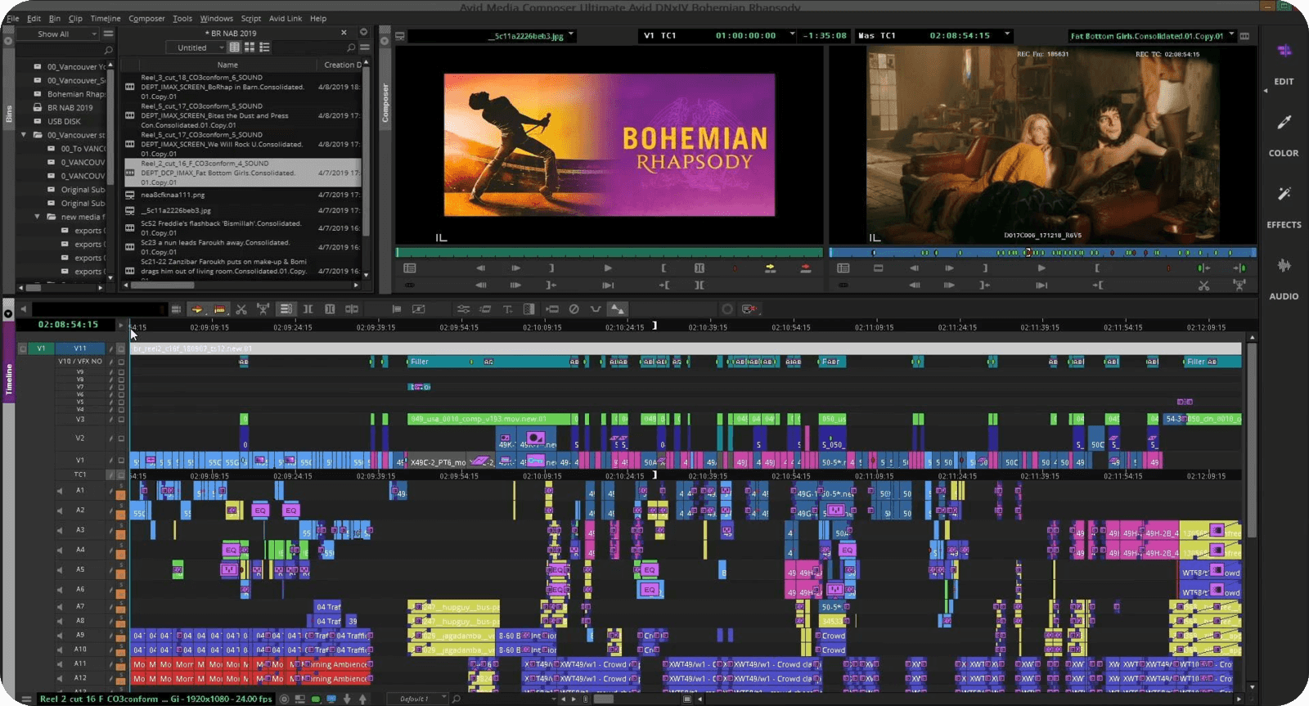Select nea8cfknaa111.png in bin

point(173,195)
